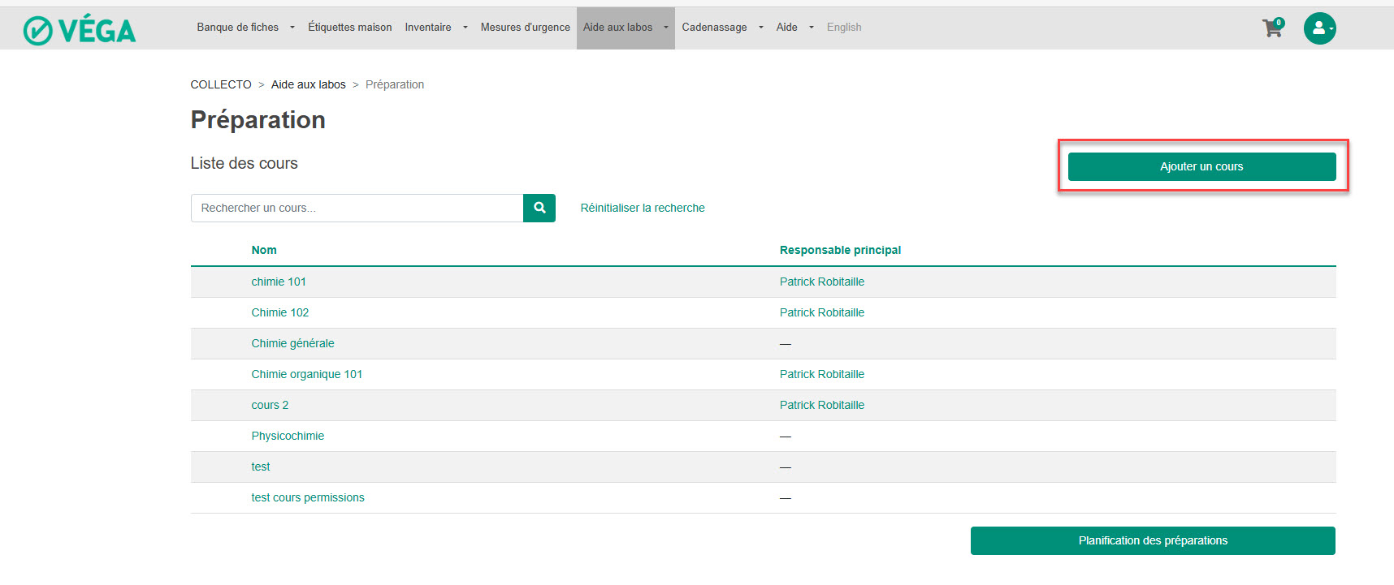This screenshot has height=585, width=1394.
Task: Open the Mesures d'urgence menu item
Action: pyautogui.click(x=525, y=28)
